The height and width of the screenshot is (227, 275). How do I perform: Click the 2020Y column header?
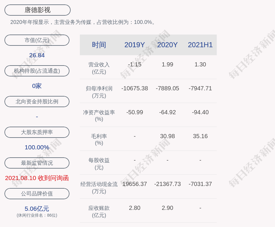click(167, 45)
